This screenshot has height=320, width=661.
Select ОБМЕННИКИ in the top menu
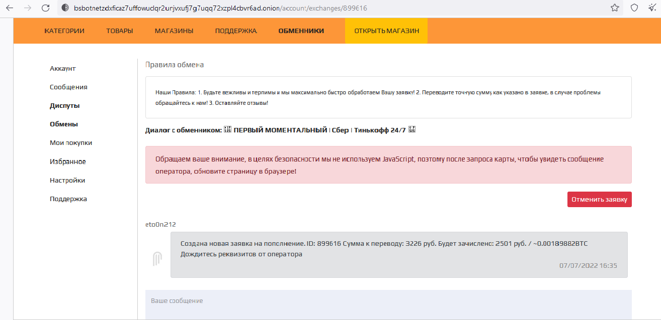click(301, 31)
